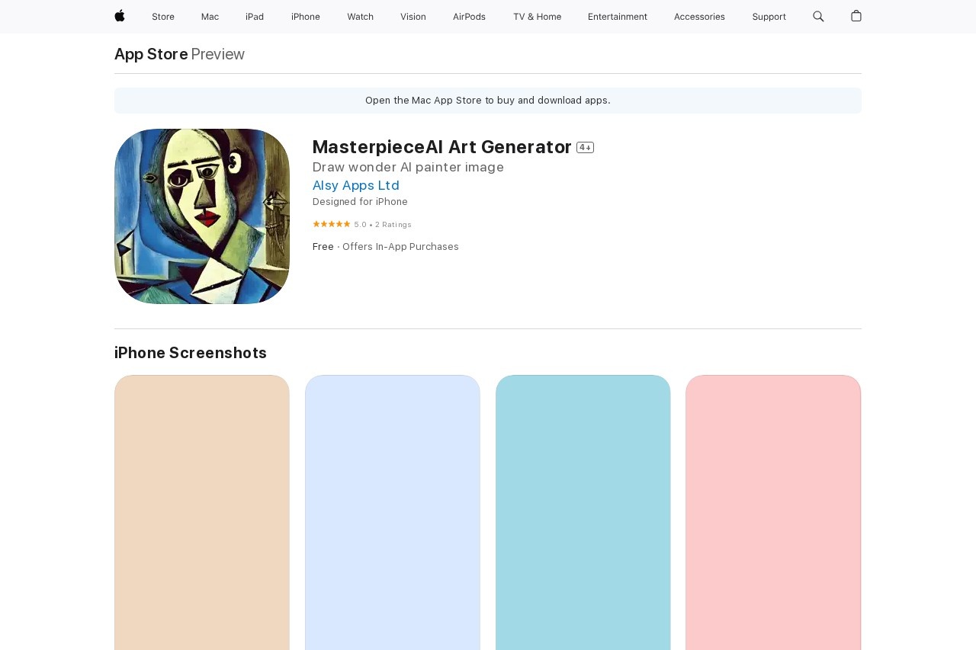Open the Store menu
The width and height of the screenshot is (976, 650).
163,17
